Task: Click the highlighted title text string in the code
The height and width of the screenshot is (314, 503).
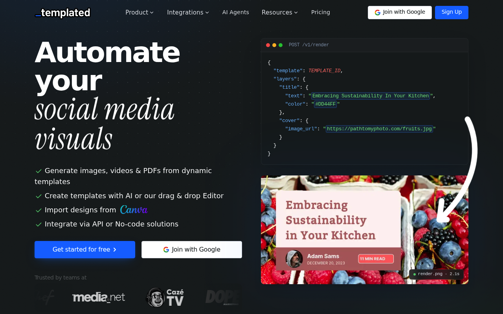Action: point(371,96)
